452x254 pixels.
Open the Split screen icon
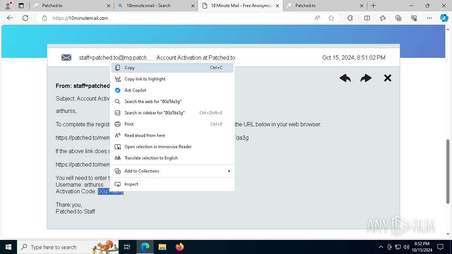click(367, 18)
